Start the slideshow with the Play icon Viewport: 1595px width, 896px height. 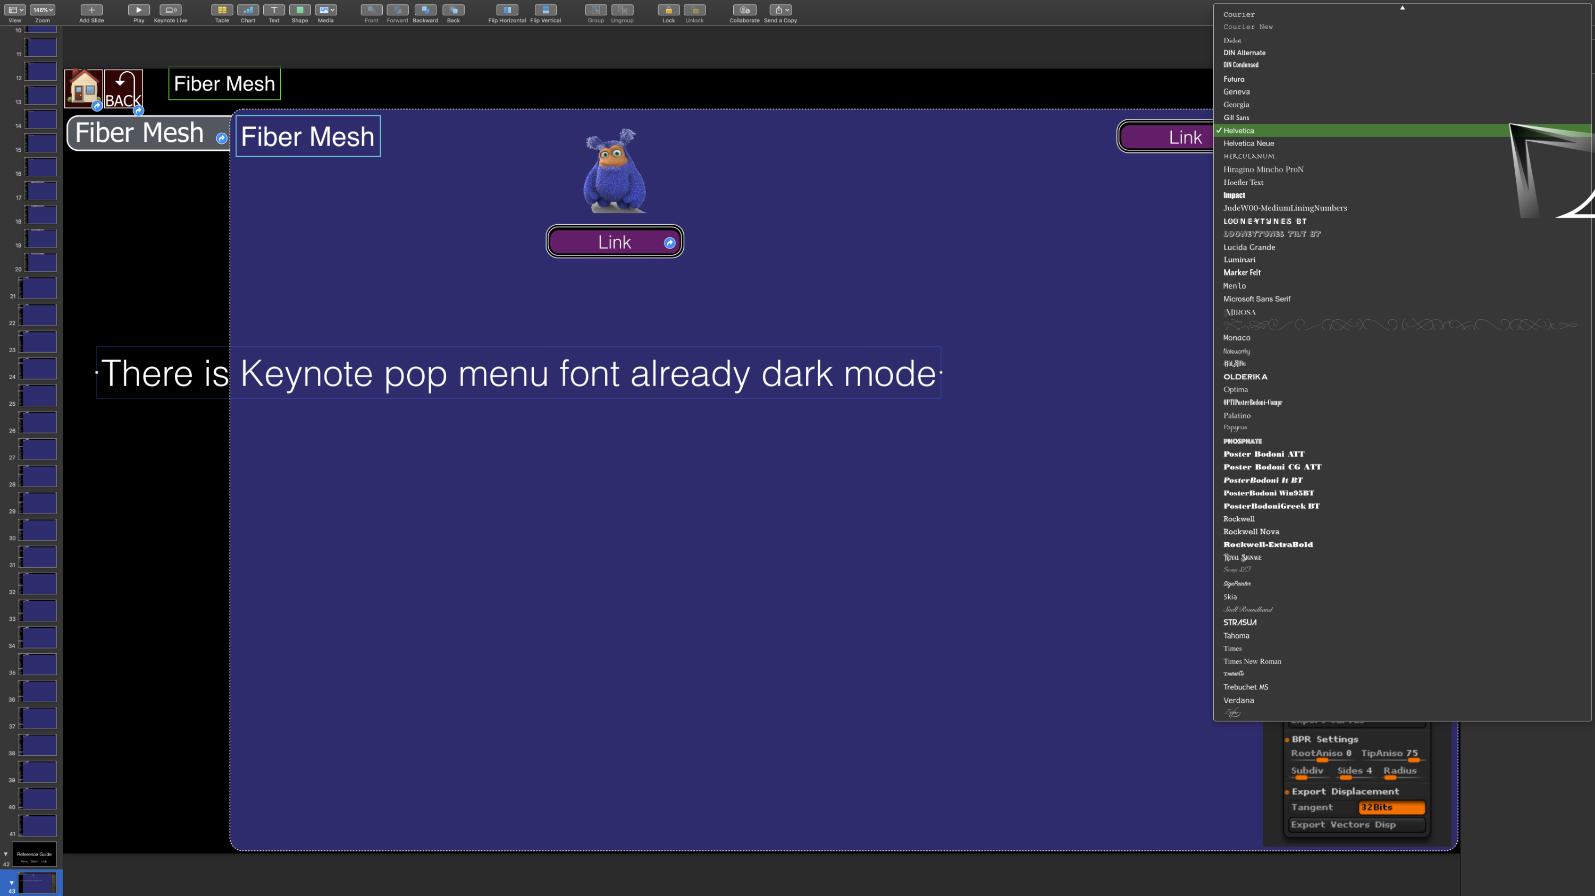(139, 10)
